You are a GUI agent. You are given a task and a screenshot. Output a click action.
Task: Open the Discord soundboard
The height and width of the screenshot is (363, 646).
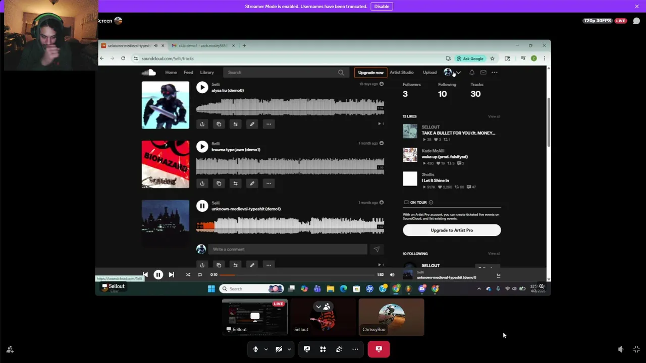[x=339, y=349]
